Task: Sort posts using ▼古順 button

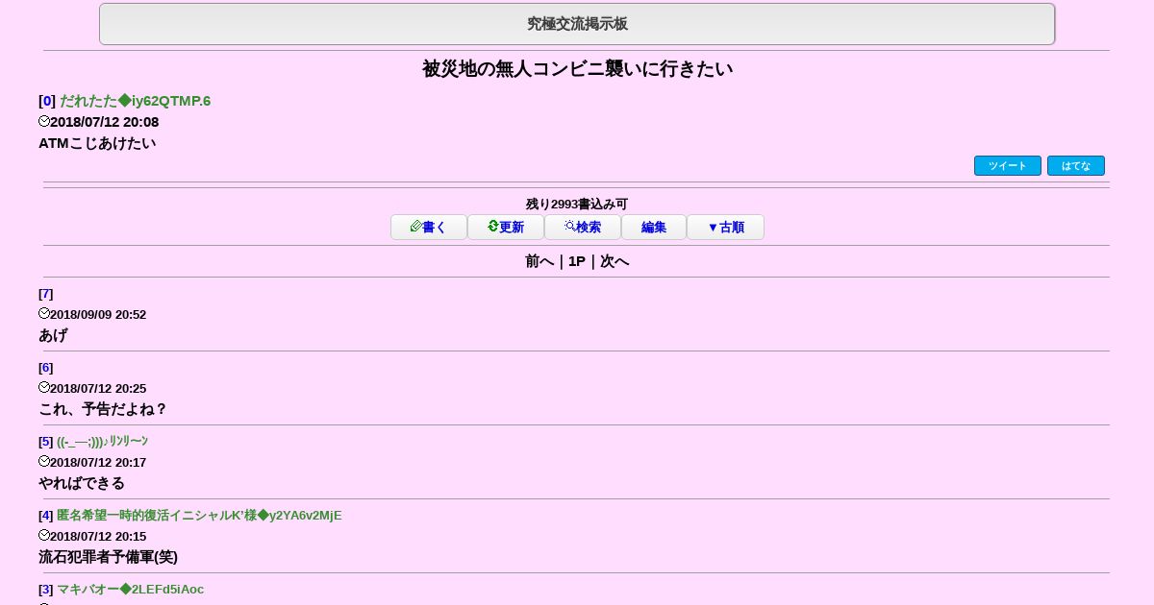Action: tap(725, 228)
